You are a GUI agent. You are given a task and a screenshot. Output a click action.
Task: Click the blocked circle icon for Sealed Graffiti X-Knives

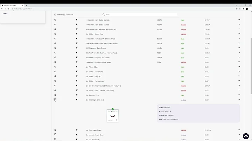(x=55, y=90)
